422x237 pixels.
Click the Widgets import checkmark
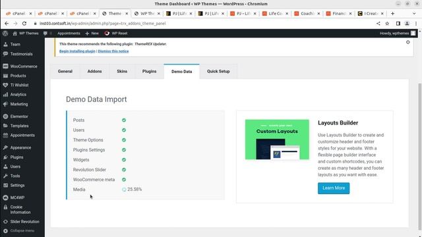(x=124, y=160)
